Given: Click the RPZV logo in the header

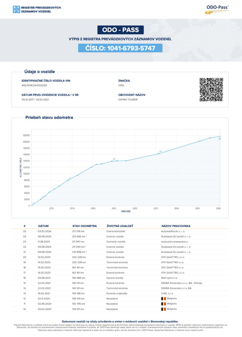Looking at the screenshot, I should pyautogui.click(x=16, y=9).
